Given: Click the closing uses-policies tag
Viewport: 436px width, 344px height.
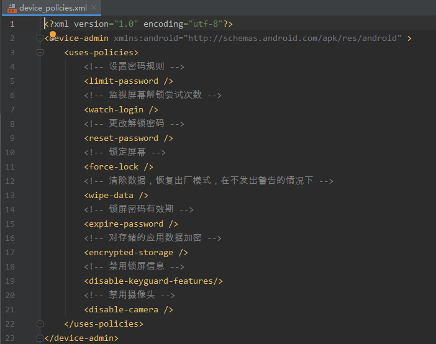Looking at the screenshot, I should [x=104, y=324].
